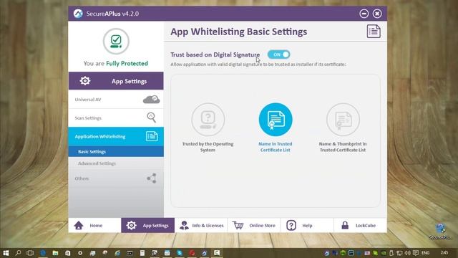Image resolution: width=458 pixels, height=258 pixels.
Task: Switch to App Settings bottom tab
Action: pyautogui.click(x=148, y=225)
